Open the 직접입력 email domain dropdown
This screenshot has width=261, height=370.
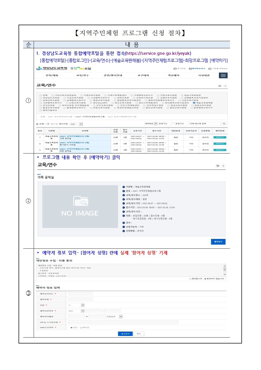point(114,316)
